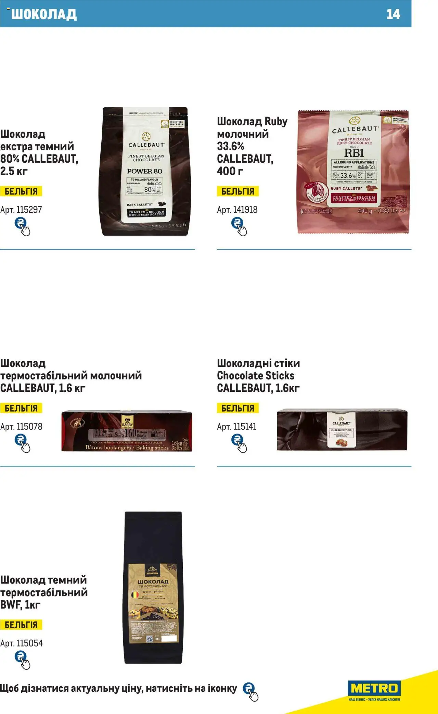The height and width of the screenshot is (714, 438).
Task: Open Callebaut Chocolate Sticks box image
Action: [x=342, y=429]
